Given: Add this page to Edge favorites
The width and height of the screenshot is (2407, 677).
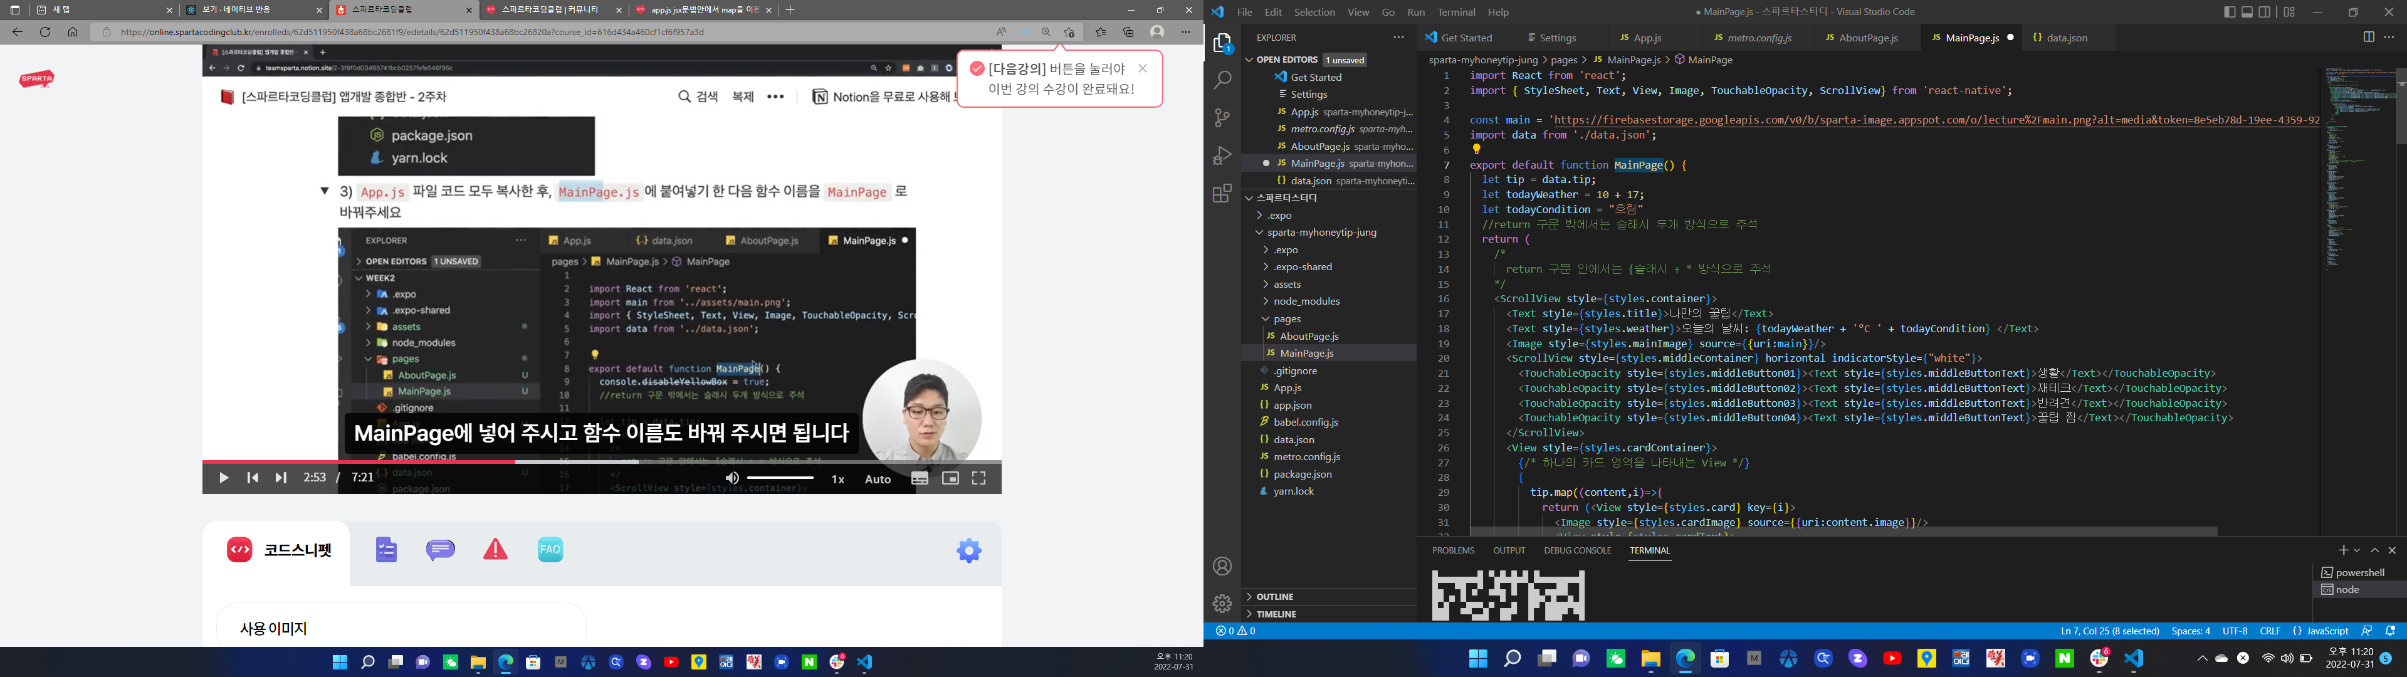Looking at the screenshot, I should click(x=1070, y=32).
